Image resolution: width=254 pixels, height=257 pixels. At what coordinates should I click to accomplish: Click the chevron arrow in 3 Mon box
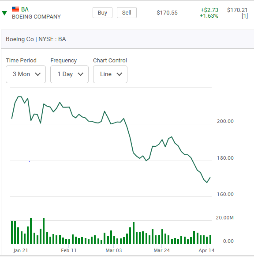[x=38, y=74]
